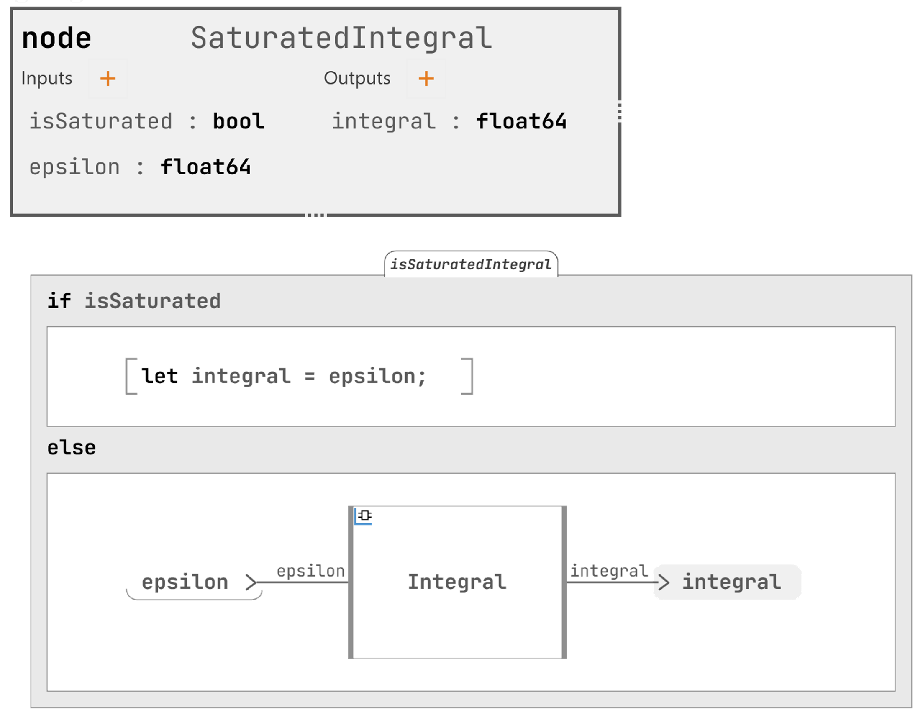The image size is (923, 718).
Task: Click the else branch header
Action: point(72,448)
